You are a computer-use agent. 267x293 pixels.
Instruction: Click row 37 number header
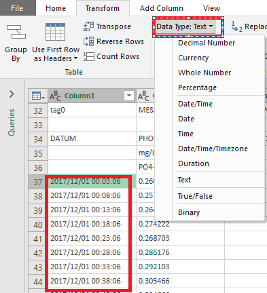[x=38, y=182]
